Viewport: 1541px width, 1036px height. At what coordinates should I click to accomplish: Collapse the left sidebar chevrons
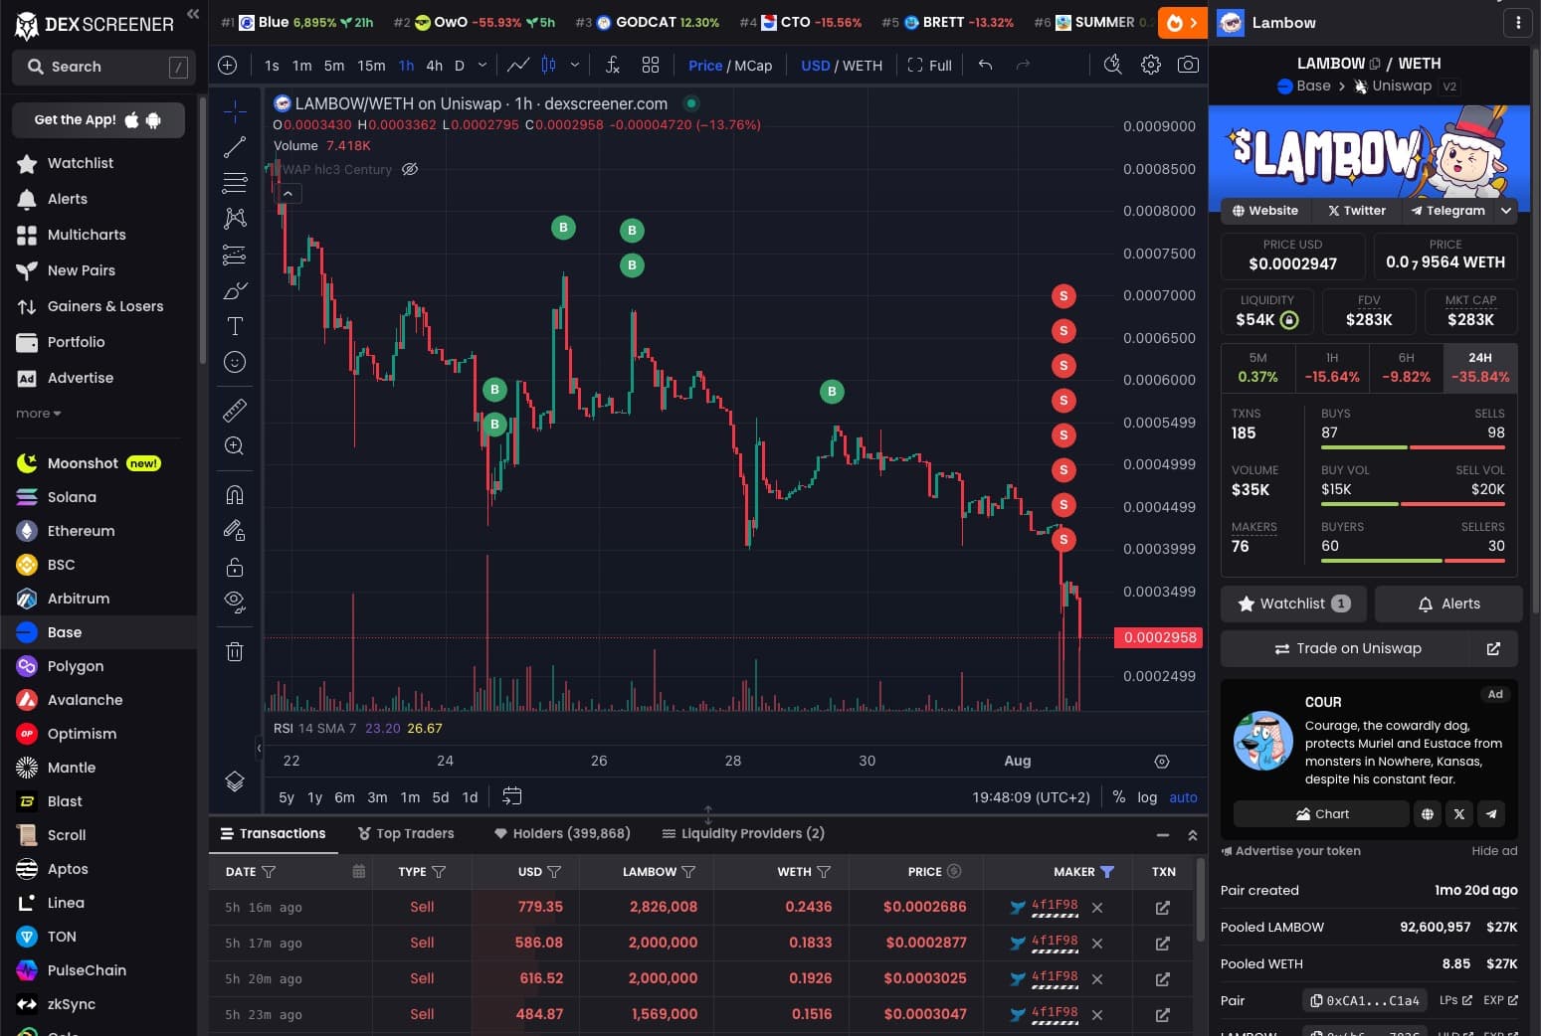pyautogui.click(x=193, y=14)
